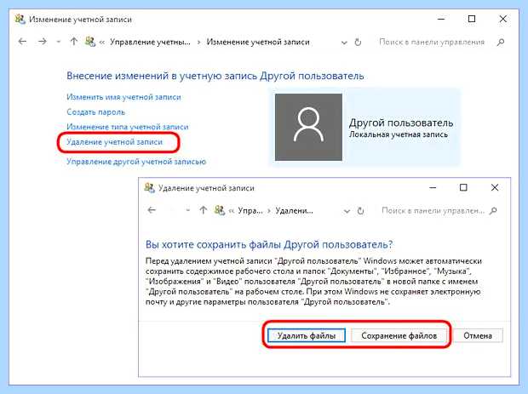
Task: Maximize the Изменение учетной записи window
Action: [x=472, y=20]
